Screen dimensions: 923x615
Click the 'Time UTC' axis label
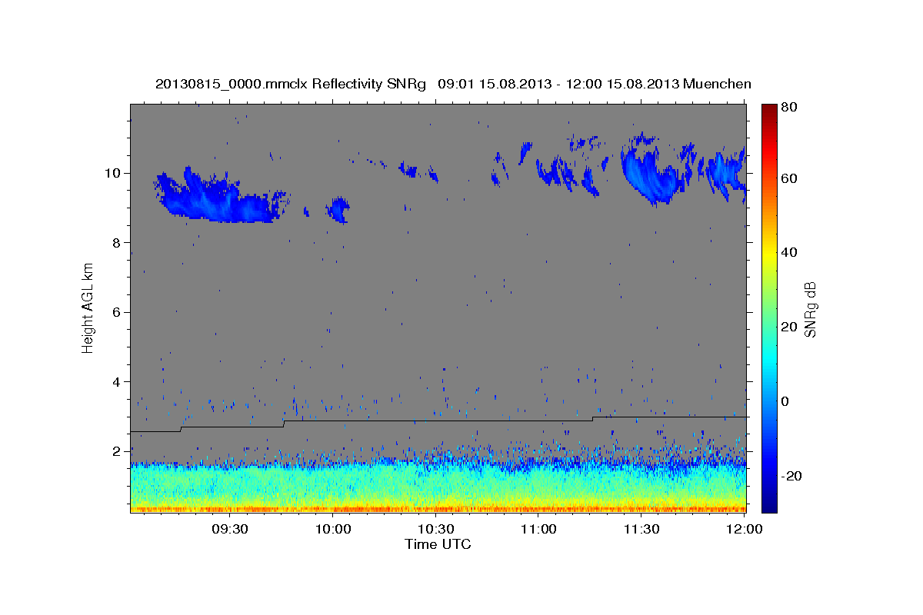tap(438, 544)
